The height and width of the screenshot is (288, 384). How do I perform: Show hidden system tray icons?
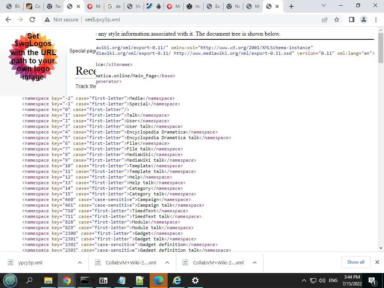(304, 280)
